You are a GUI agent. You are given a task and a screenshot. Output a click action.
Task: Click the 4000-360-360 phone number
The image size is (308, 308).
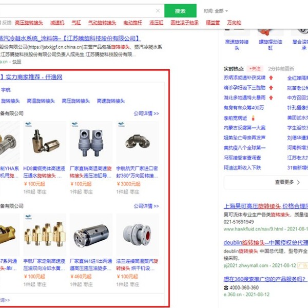(244, 288)
